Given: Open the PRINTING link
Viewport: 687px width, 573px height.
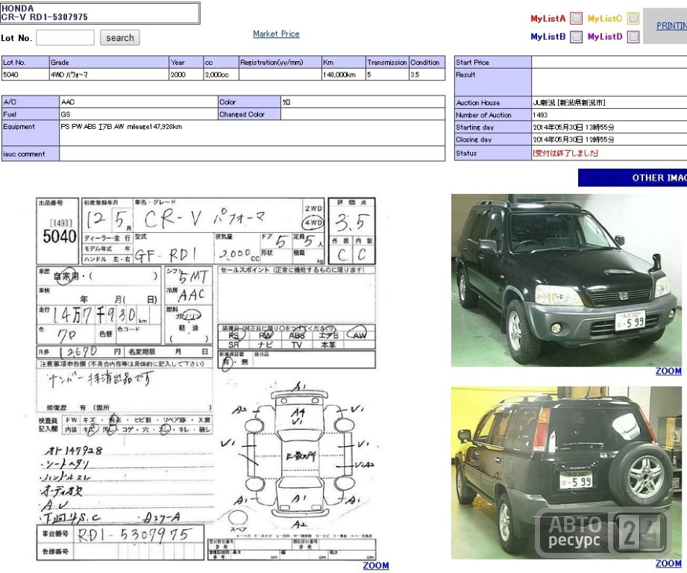Looking at the screenshot, I should 671,26.
